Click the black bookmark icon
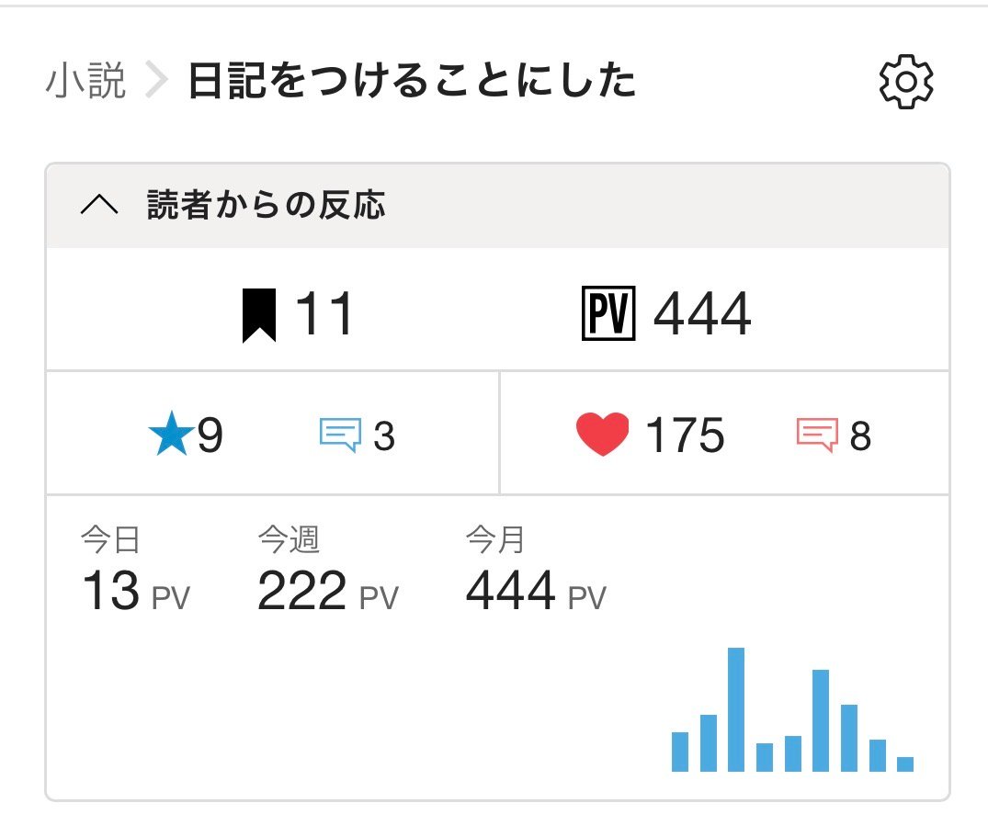The height and width of the screenshot is (837, 988). pos(258,315)
